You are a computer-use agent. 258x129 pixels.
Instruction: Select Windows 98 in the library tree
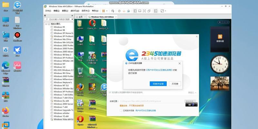[59, 30]
